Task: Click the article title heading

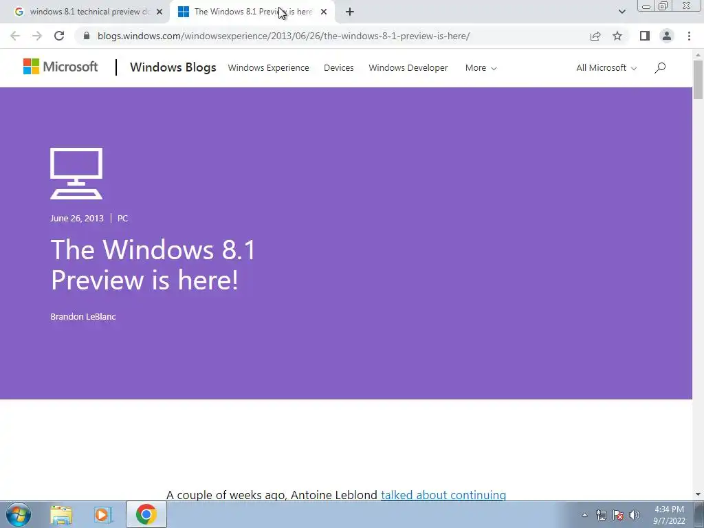Action: click(x=153, y=265)
